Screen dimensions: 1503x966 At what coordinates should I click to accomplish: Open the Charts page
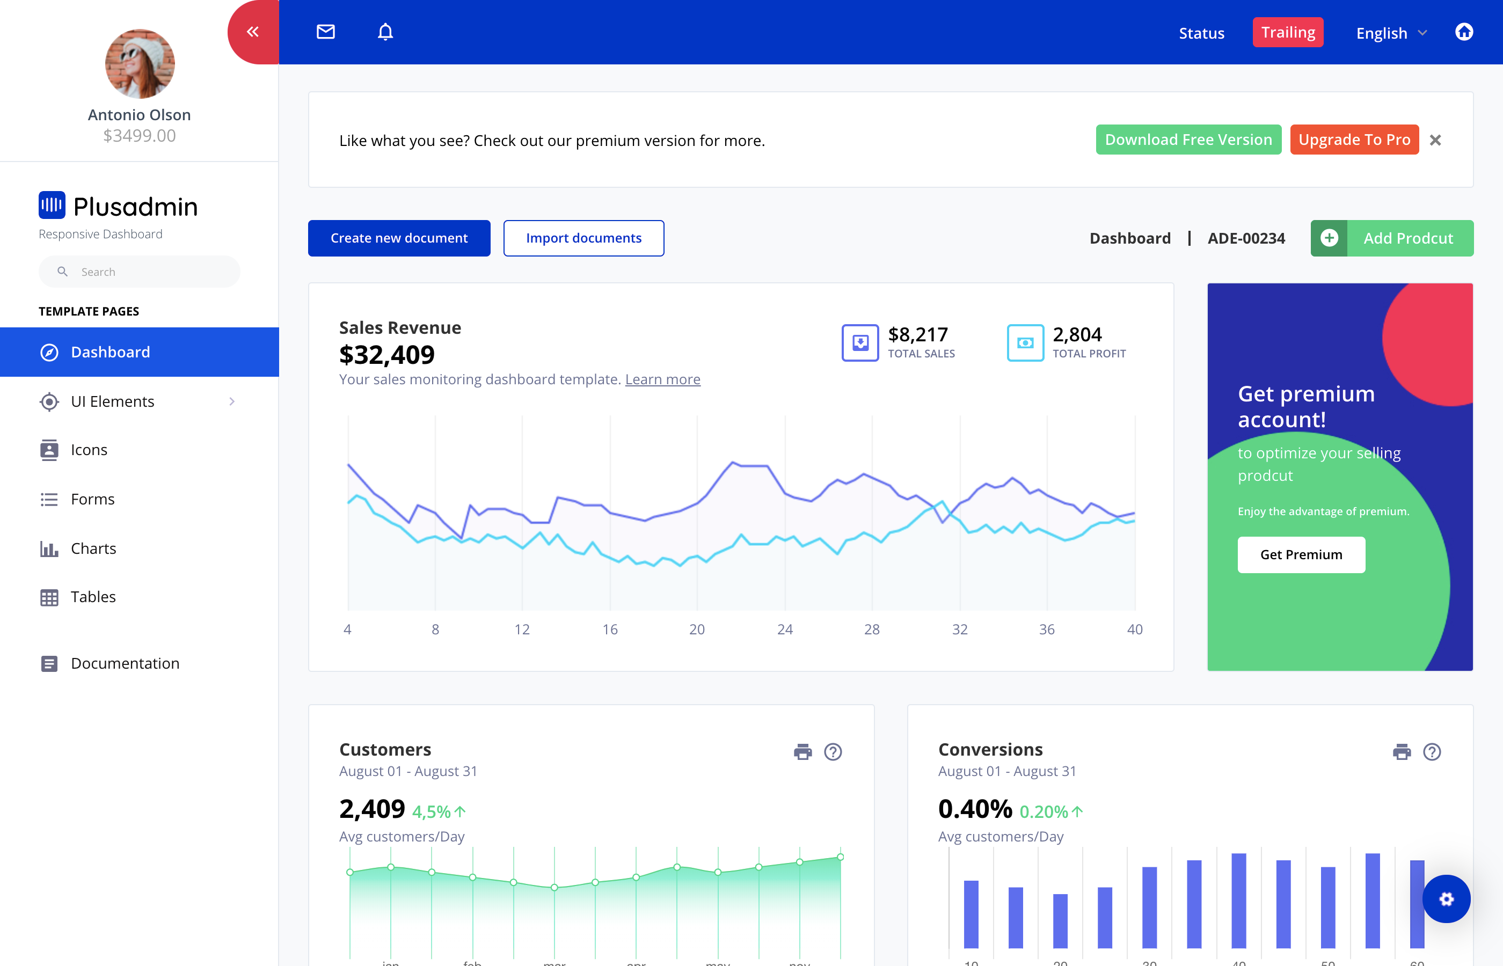(139, 548)
